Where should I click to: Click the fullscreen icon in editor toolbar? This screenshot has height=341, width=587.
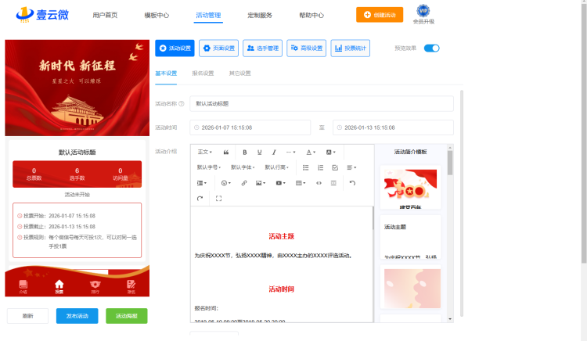coord(218,199)
